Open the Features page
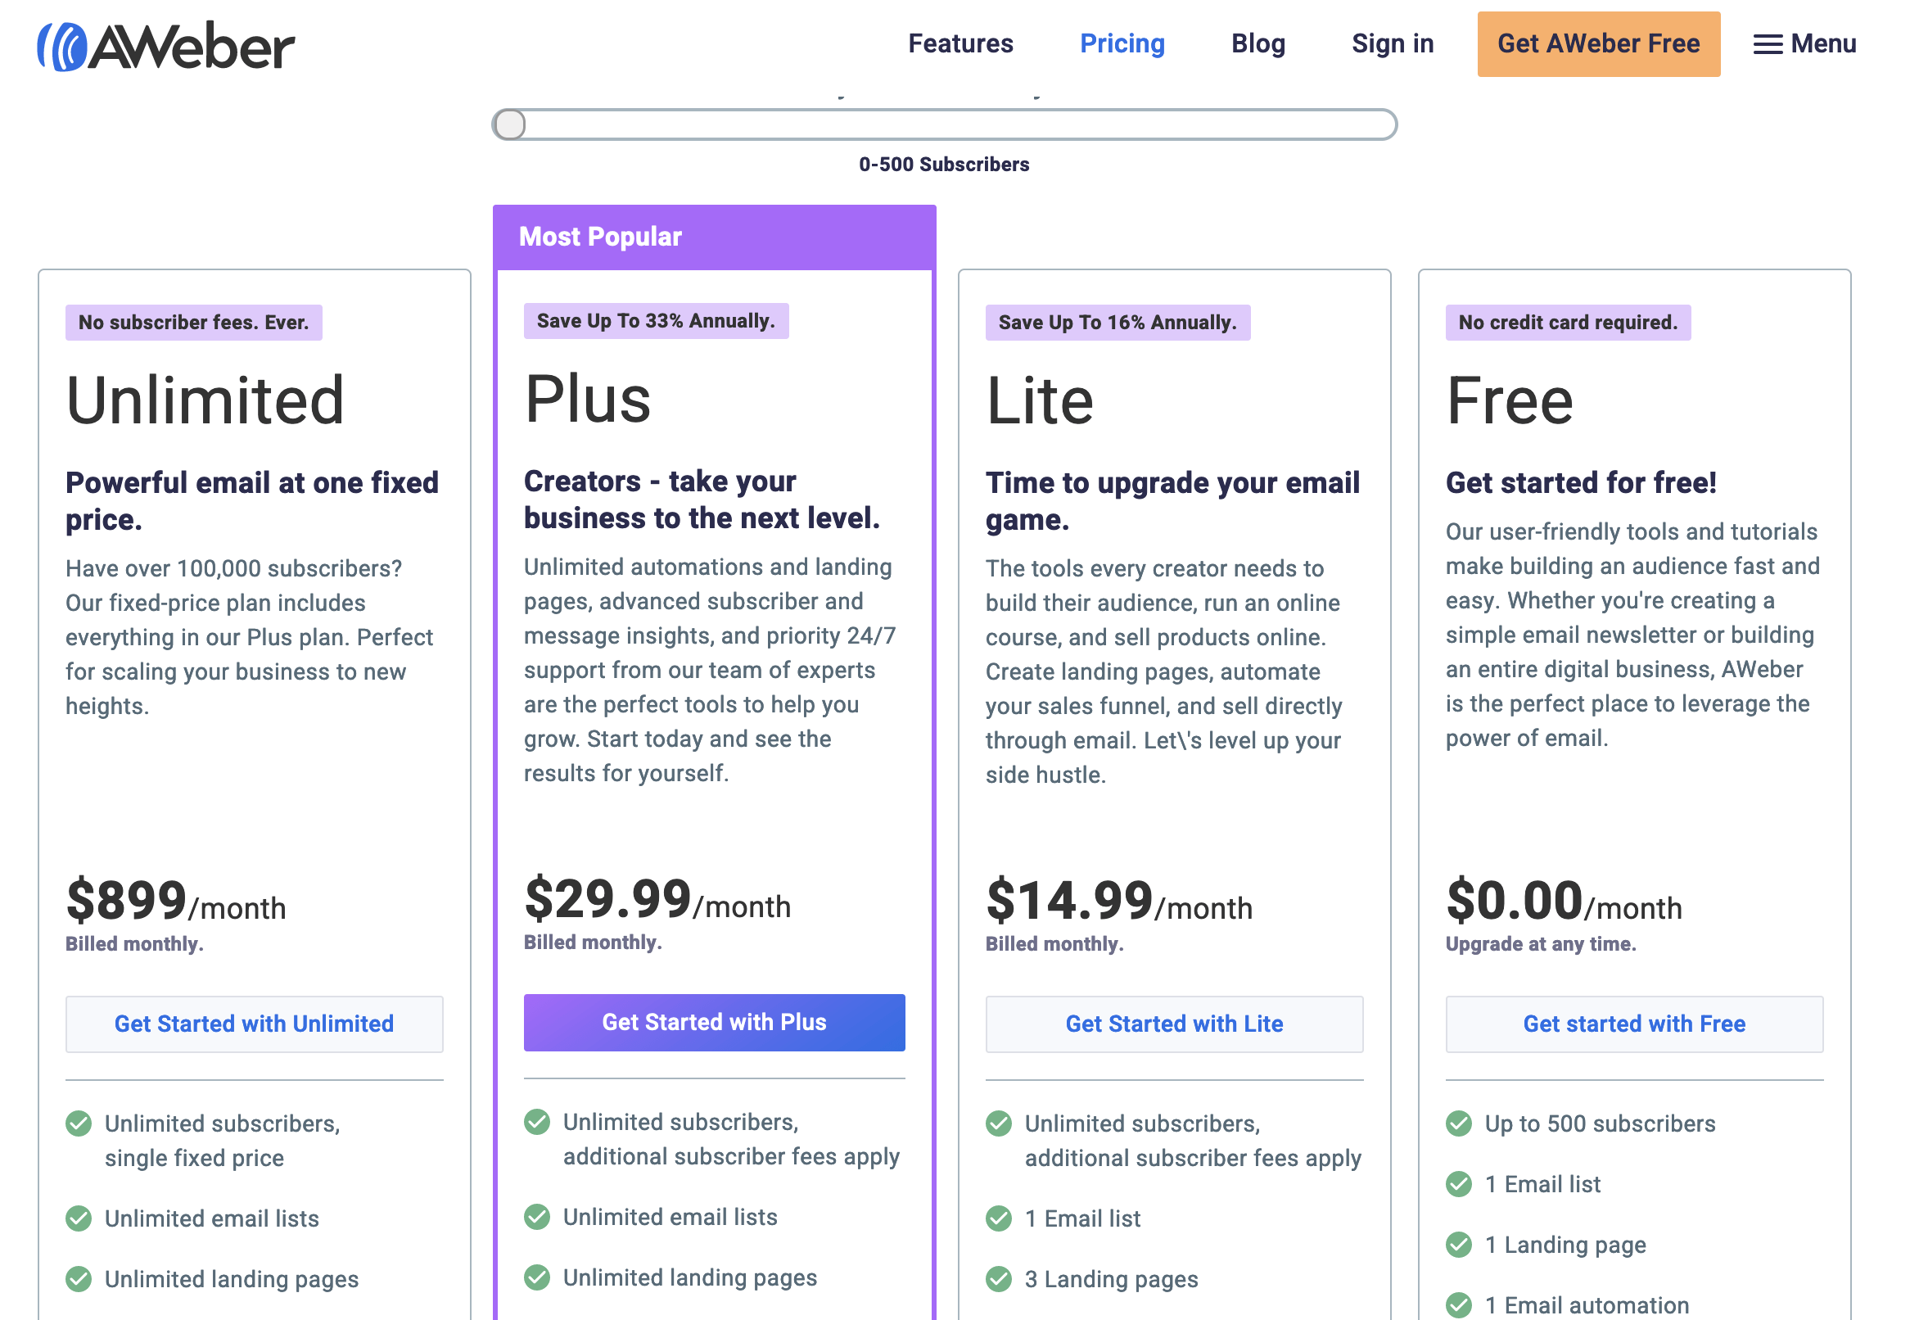The width and height of the screenshot is (1919, 1320). coord(961,44)
